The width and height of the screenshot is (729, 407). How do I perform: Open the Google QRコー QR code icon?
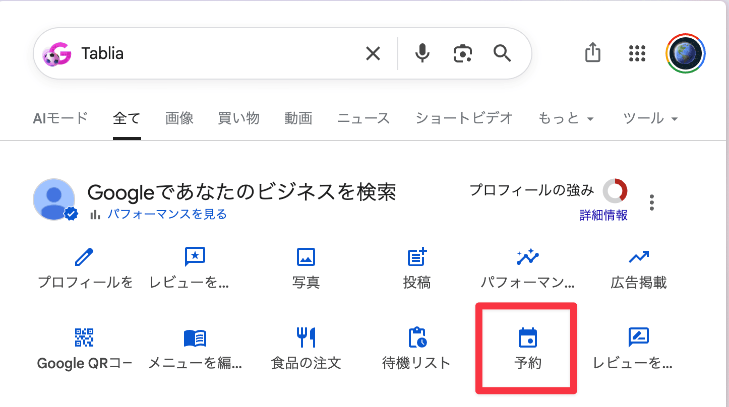(x=84, y=337)
